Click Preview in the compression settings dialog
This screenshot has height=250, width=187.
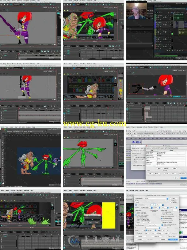coord(140,239)
